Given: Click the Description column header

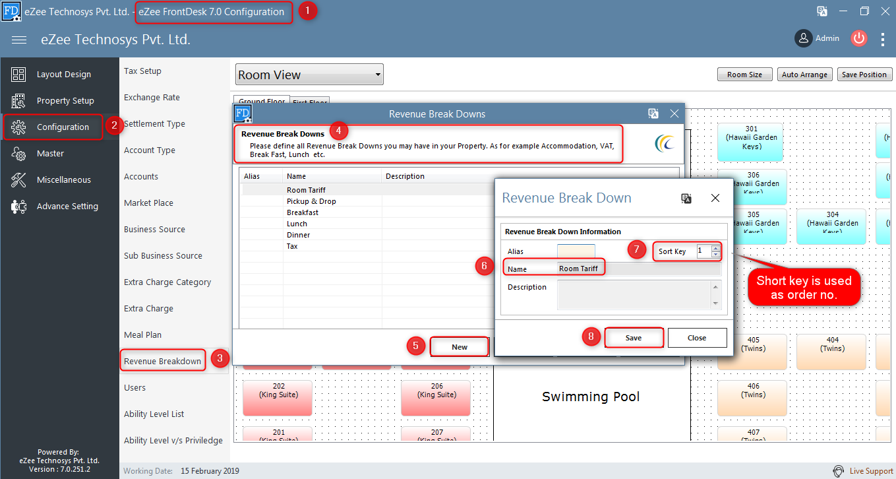Looking at the screenshot, I should tap(405, 176).
